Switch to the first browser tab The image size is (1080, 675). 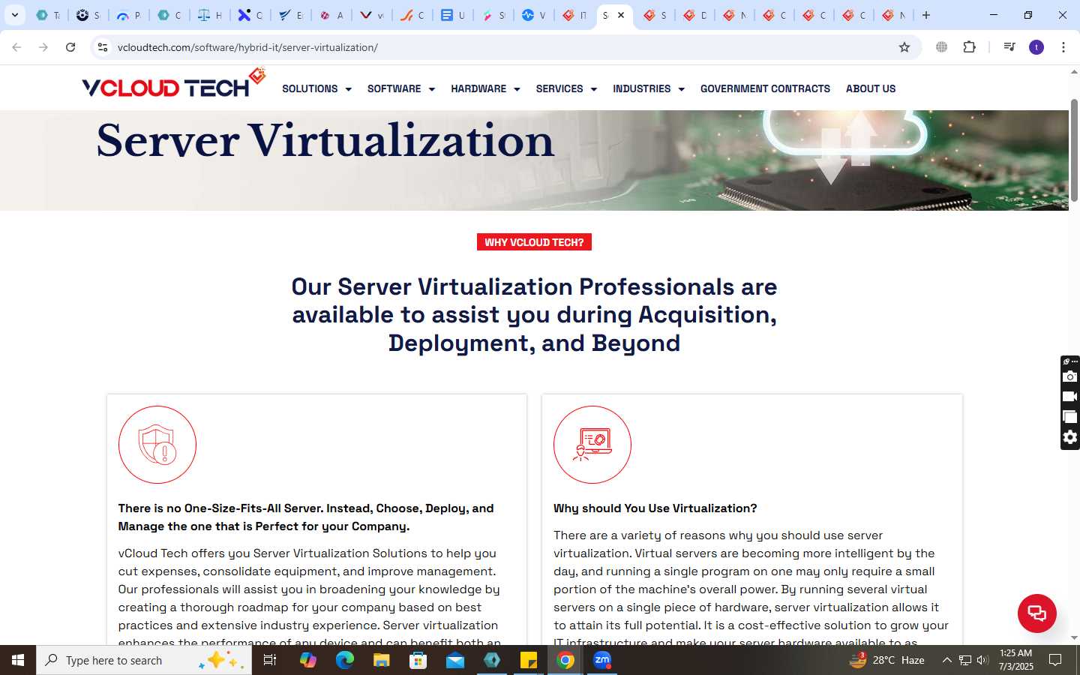48,15
